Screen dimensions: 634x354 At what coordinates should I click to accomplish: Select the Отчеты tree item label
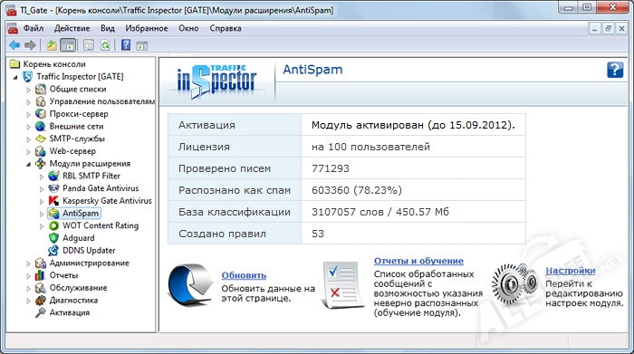(63, 275)
